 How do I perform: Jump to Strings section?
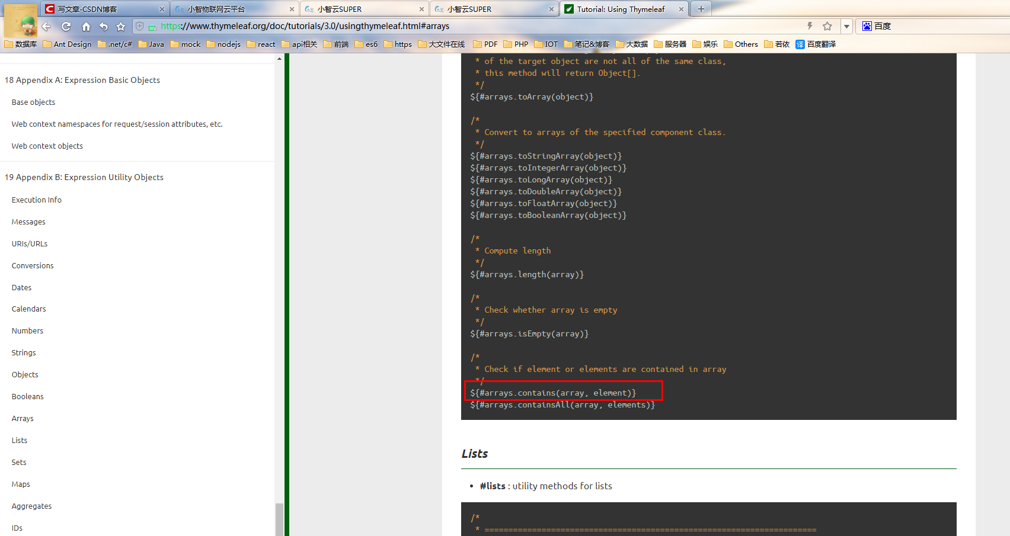pos(24,352)
